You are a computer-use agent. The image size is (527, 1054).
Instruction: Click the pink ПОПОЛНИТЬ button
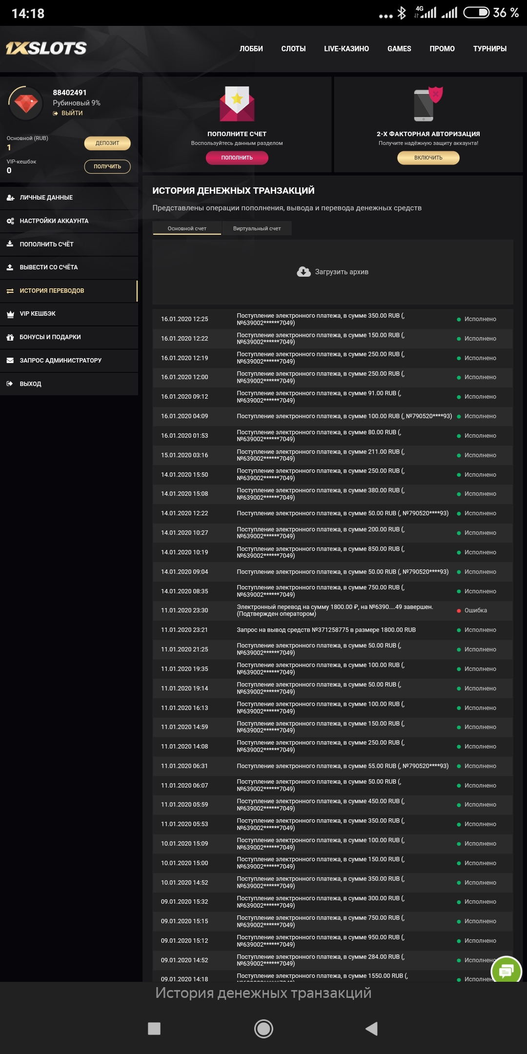237,158
